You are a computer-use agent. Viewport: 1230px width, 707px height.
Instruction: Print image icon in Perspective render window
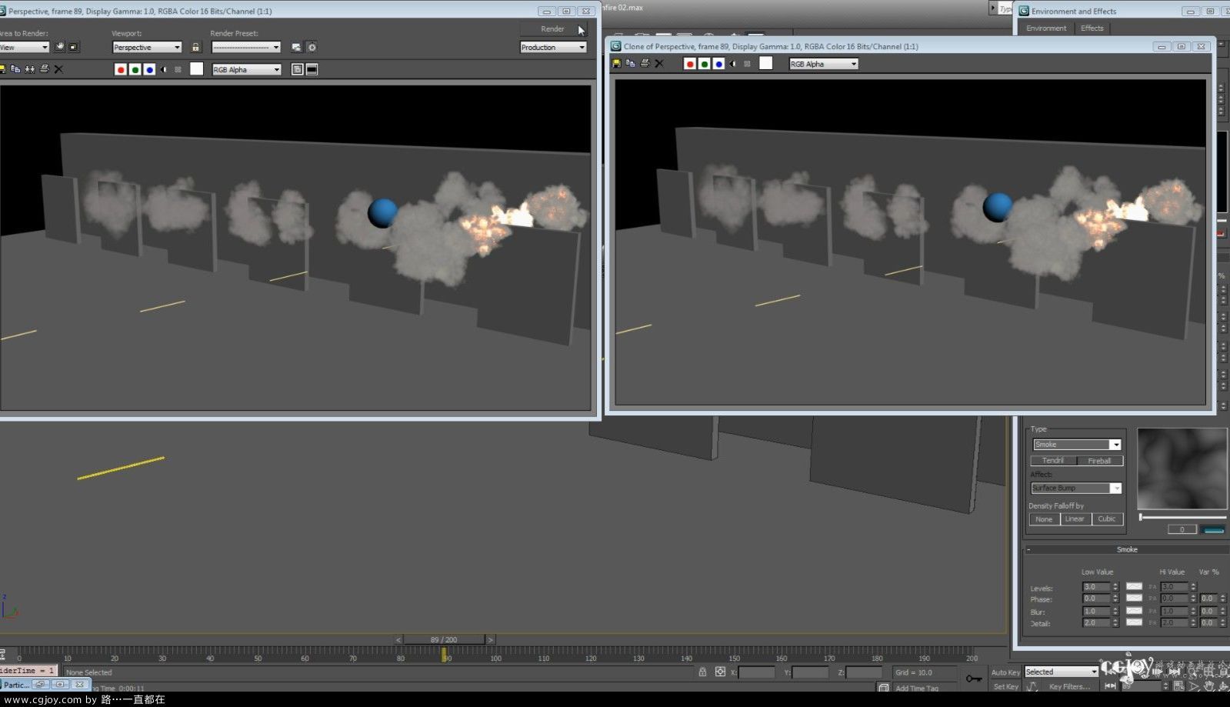[x=45, y=69]
